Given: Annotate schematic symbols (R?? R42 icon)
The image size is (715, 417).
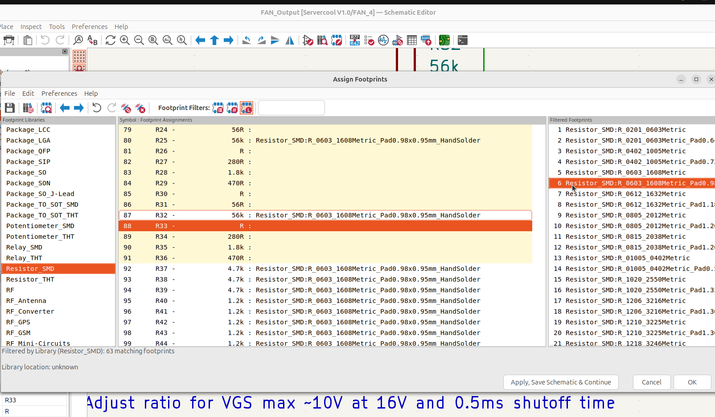Looking at the screenshot, I should pyautogui.click(x=355, y=41).
